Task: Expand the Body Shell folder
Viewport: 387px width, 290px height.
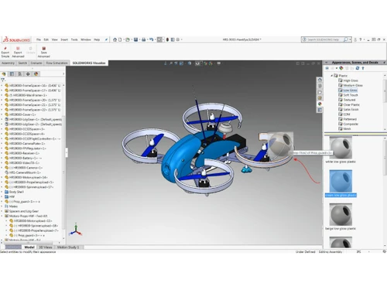Action: pos(2,192)
